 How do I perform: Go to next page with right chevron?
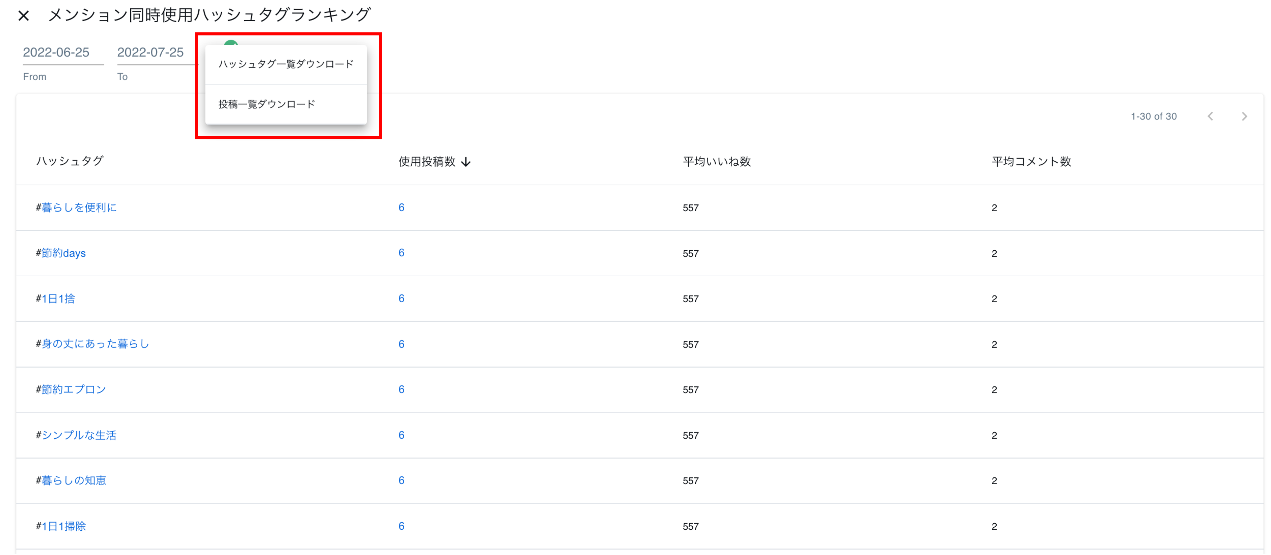pyautogui.click(x=1244, y=116)
